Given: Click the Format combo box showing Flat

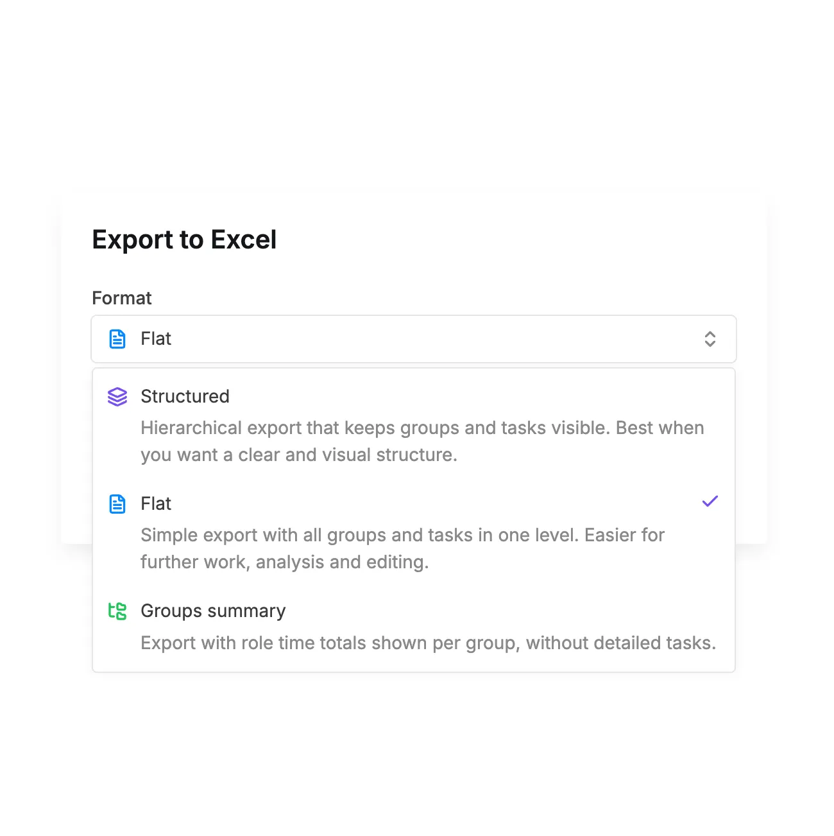Looking at the screenshot, I should pyautogui.click(x=414, y=339).
